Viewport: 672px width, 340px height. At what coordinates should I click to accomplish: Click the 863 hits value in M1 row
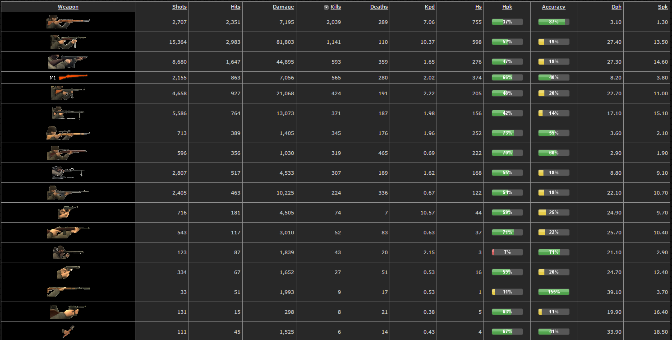tap(235, 77)
